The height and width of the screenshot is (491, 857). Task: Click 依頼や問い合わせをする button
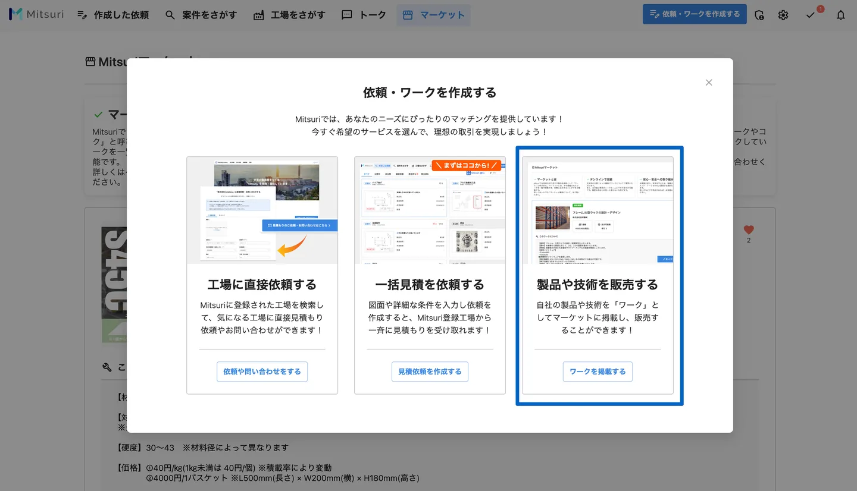[x=262, y=372]
